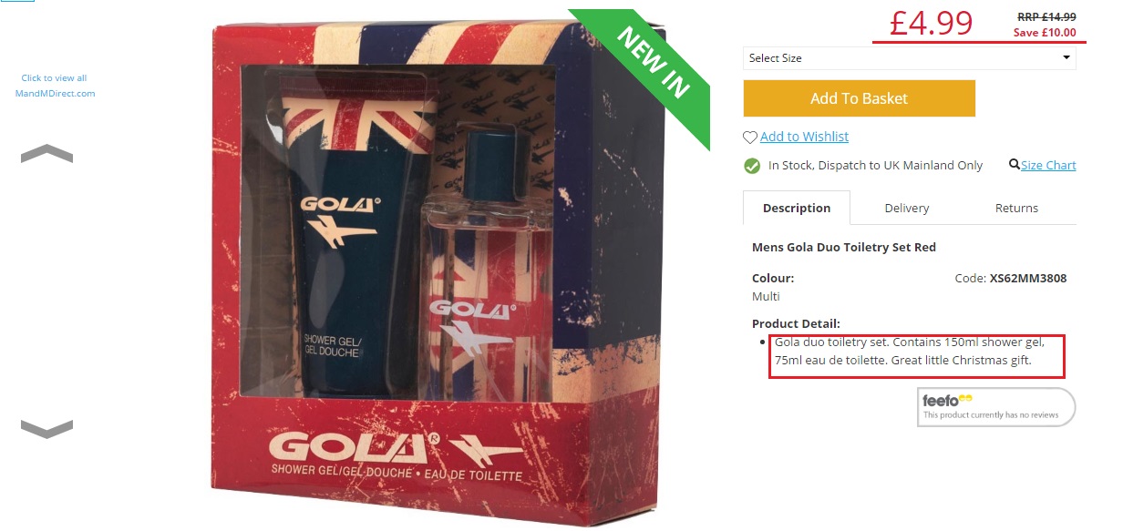
Task: Click the heart wishlist icon
Action: (750, 138)
